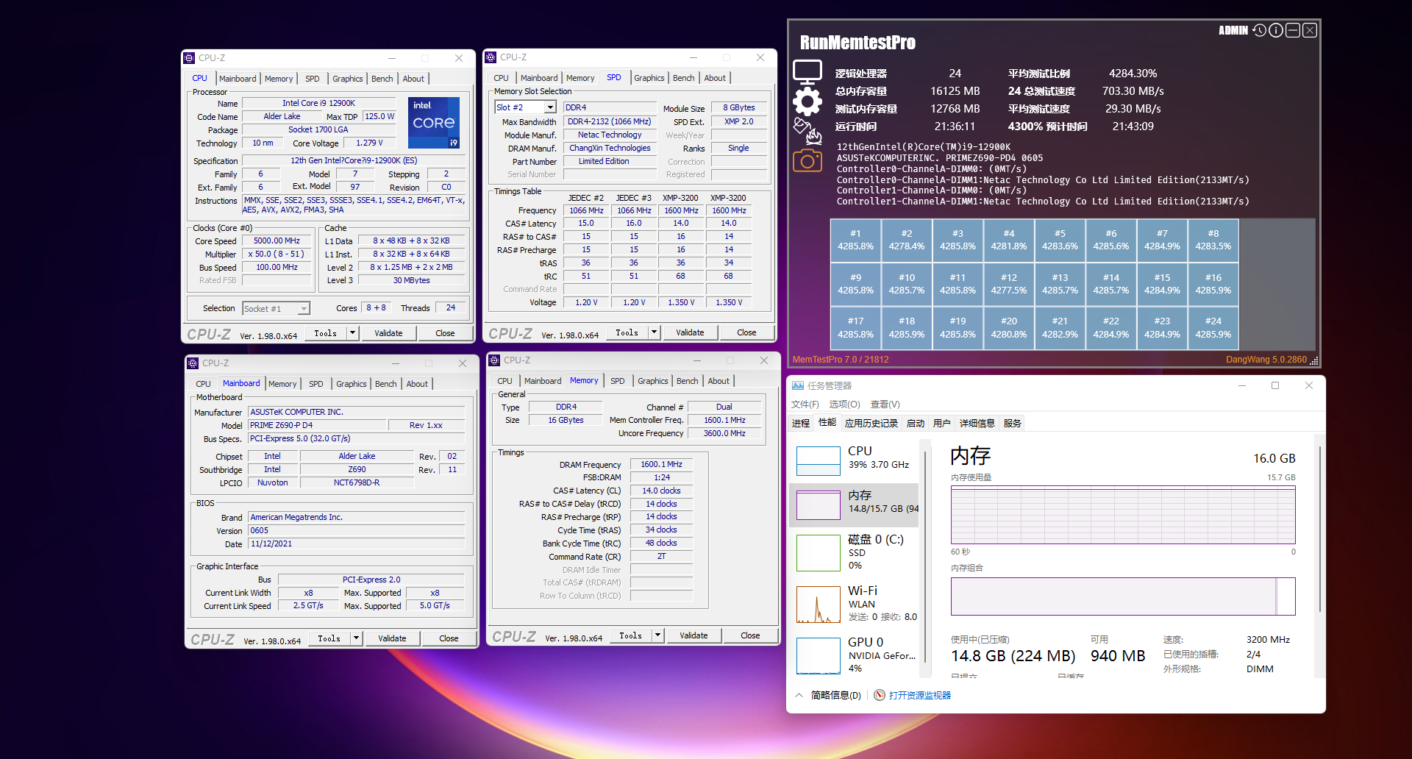
Task: Open the Slot #2 memory slot dropdown
Action: (549, 107)
